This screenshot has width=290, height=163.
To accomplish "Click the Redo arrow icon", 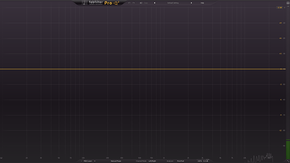I will point(133,3).
